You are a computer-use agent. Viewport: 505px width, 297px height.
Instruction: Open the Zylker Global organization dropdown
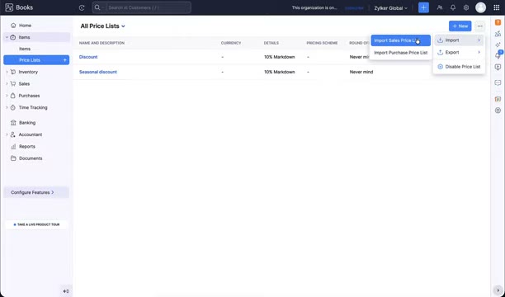pyautogui.click(x=390, y=8)
